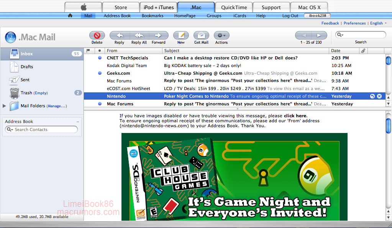Click the .Mac Mail globe logo
This screenshot has height=228, width=392.
pos(10,37)
